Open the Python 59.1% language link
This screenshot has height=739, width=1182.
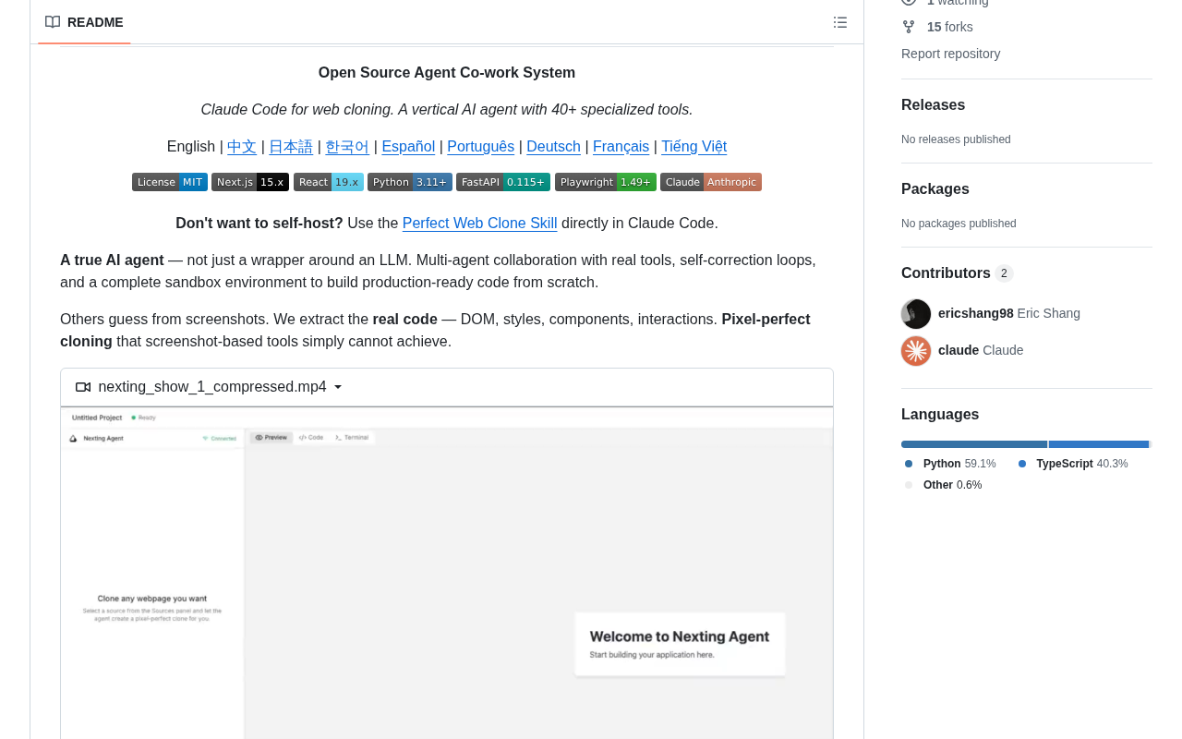(x=950, y=464)
